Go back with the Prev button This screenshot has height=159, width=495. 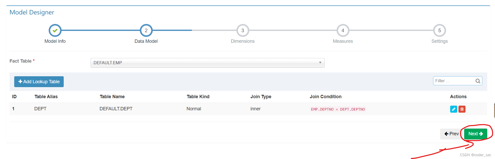click(452, 134)
